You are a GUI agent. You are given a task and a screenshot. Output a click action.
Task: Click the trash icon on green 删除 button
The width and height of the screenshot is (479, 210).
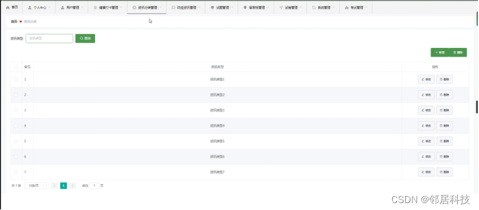[455, 52]
